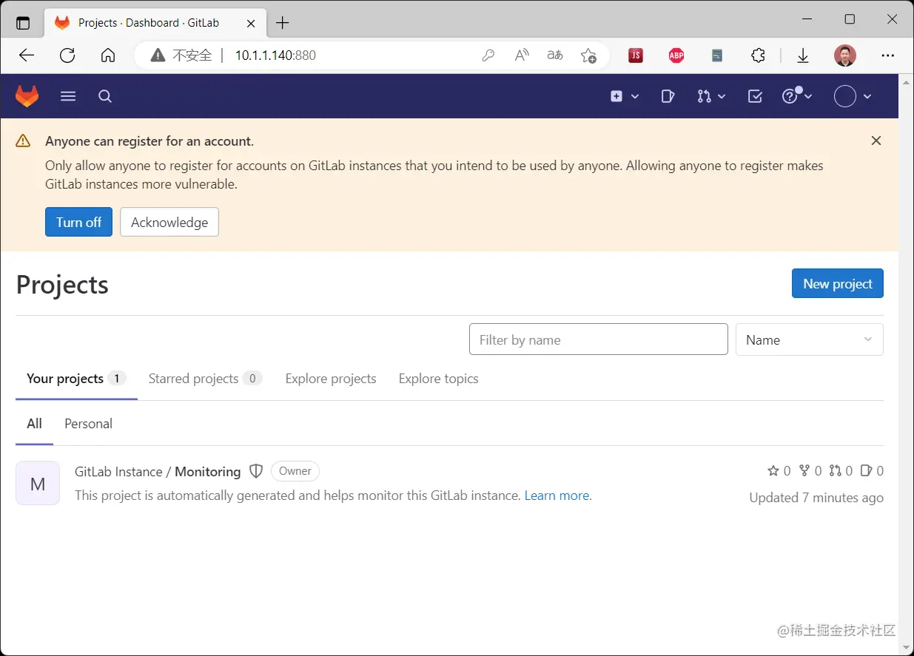
Task: Open the browser downloads icon
Action: coord(803,55)
